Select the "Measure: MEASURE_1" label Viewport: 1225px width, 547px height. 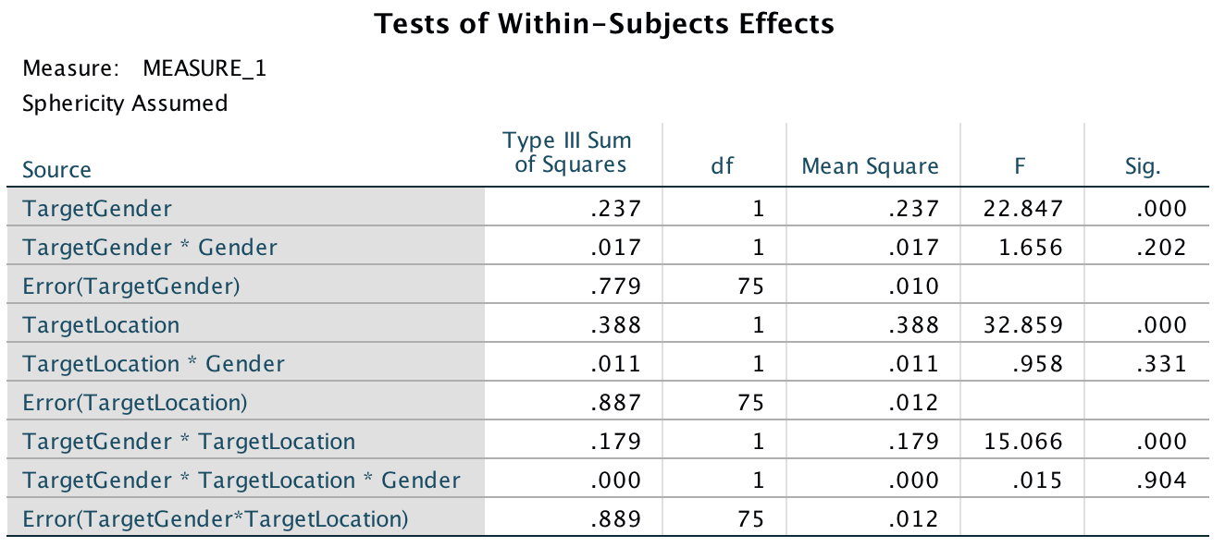point(144,68)
